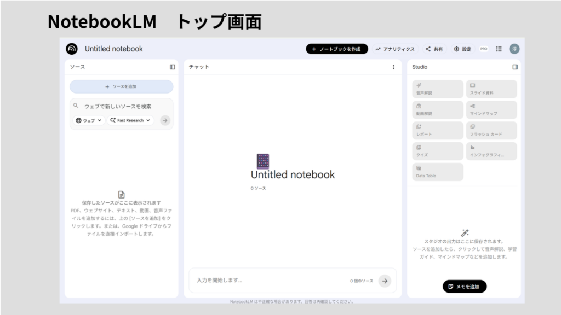Viewport: 561px width, 315px height.
Task: Select the マインドマップ tile in Studio
Action: click(491, 110)
